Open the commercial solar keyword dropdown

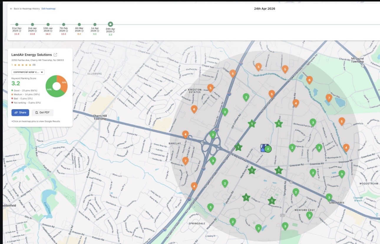click(x=28, y=72)
